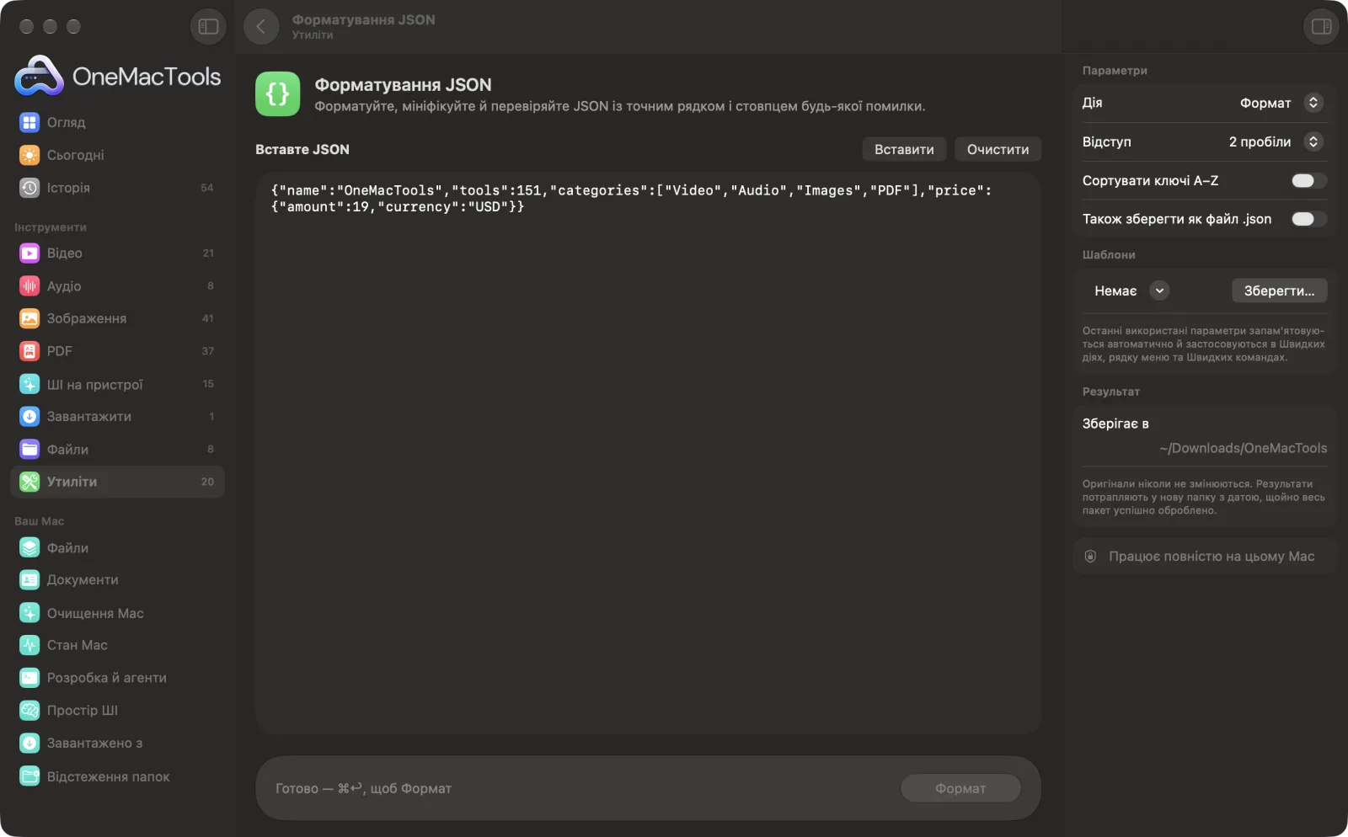Select the Відео tools icon
This screenshot has width=1348, height=837.
pyautogui.click(x=29, y=253)
